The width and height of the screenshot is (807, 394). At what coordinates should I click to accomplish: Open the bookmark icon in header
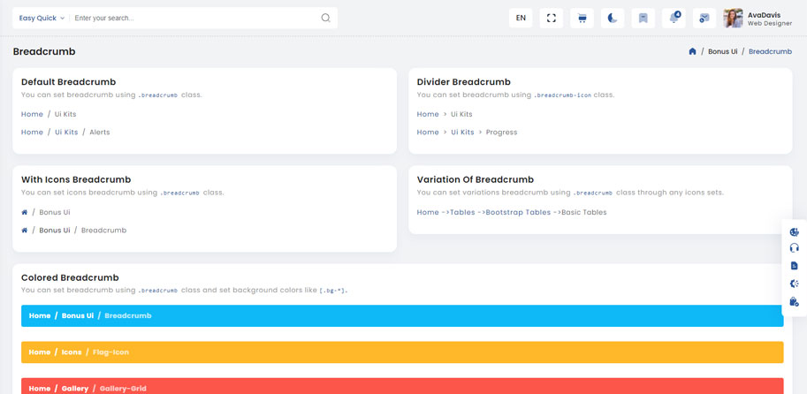pos(643,18)
